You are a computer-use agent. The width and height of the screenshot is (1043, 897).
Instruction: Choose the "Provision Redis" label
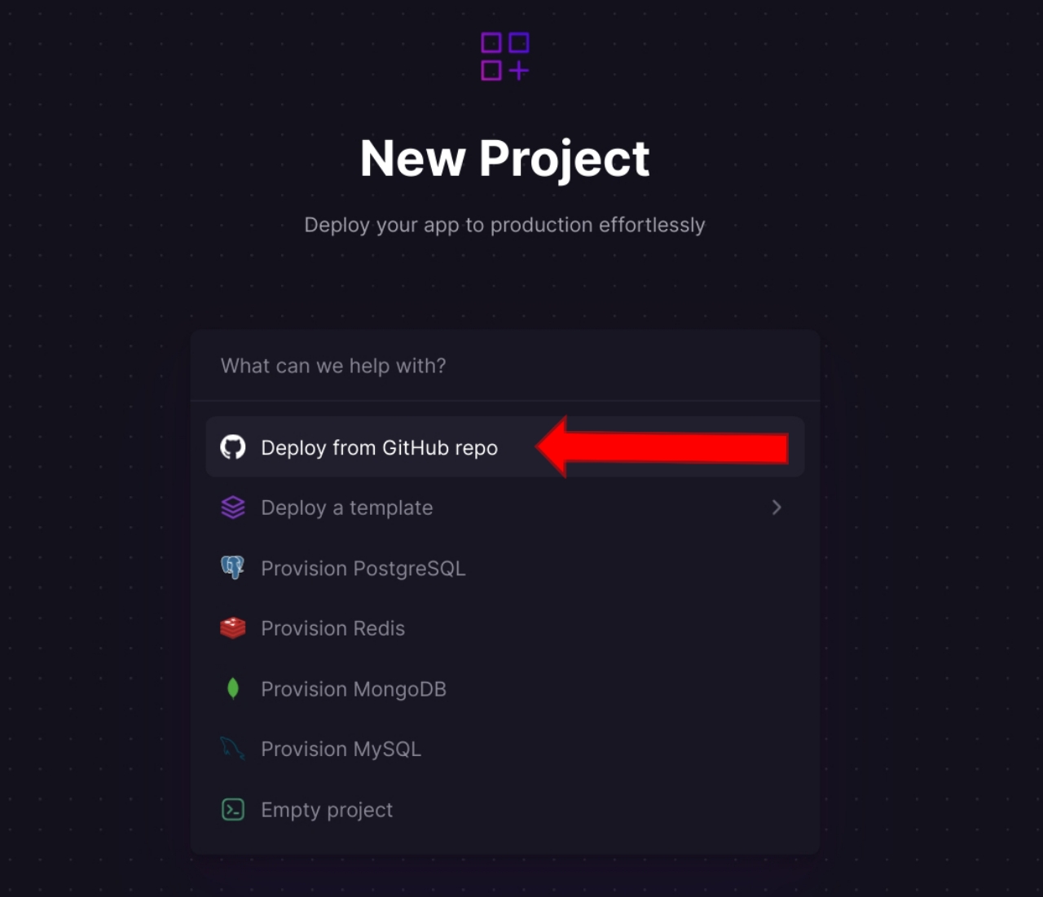coord(332,628)
